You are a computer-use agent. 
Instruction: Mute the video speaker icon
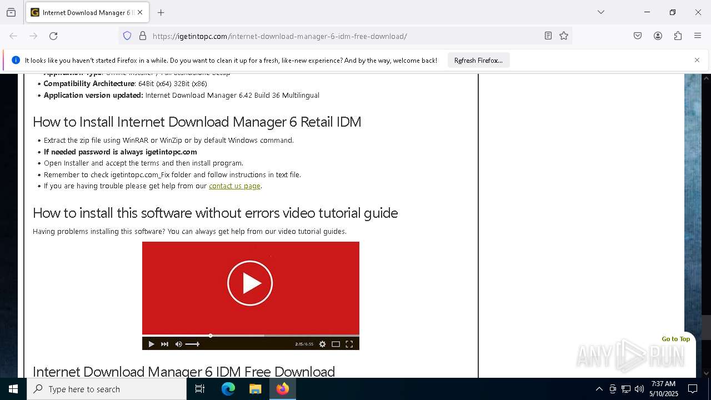178,344
